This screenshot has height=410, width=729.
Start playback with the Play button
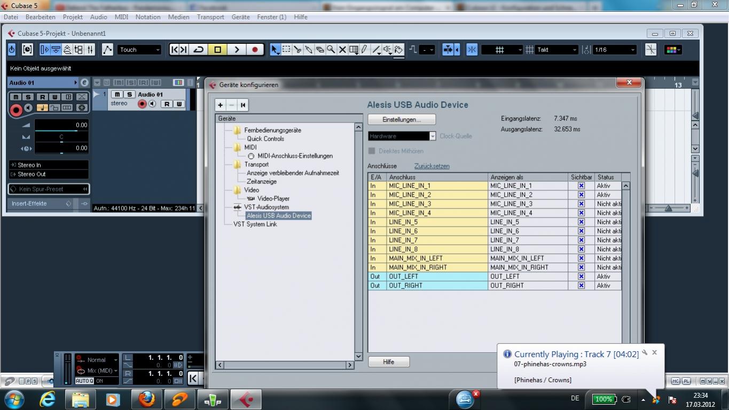pos(237,50)
